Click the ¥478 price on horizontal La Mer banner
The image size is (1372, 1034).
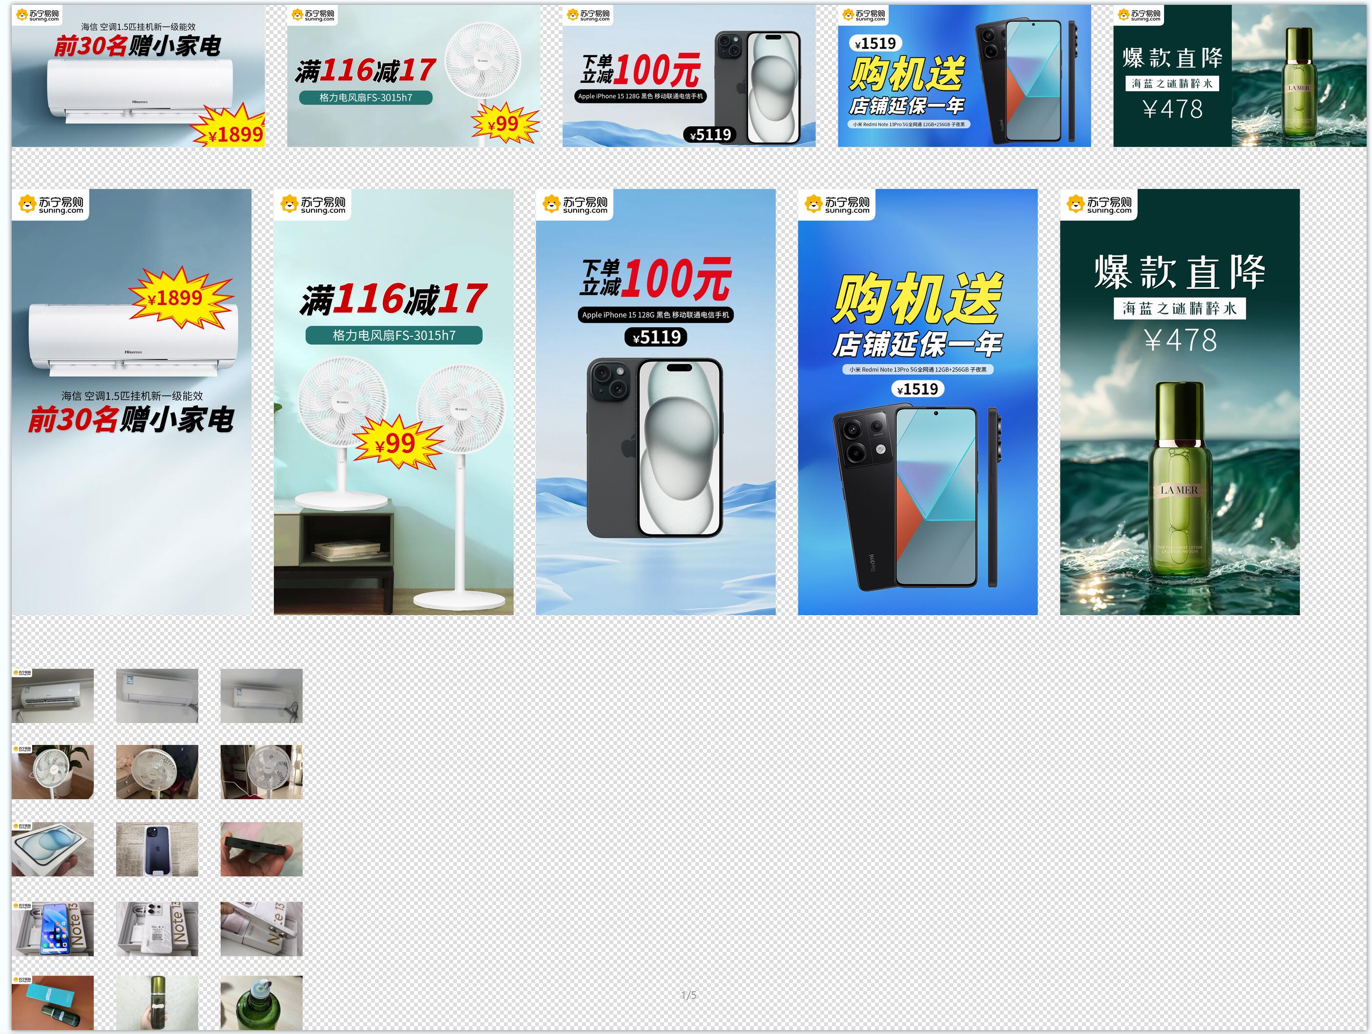pos(1173,109)
